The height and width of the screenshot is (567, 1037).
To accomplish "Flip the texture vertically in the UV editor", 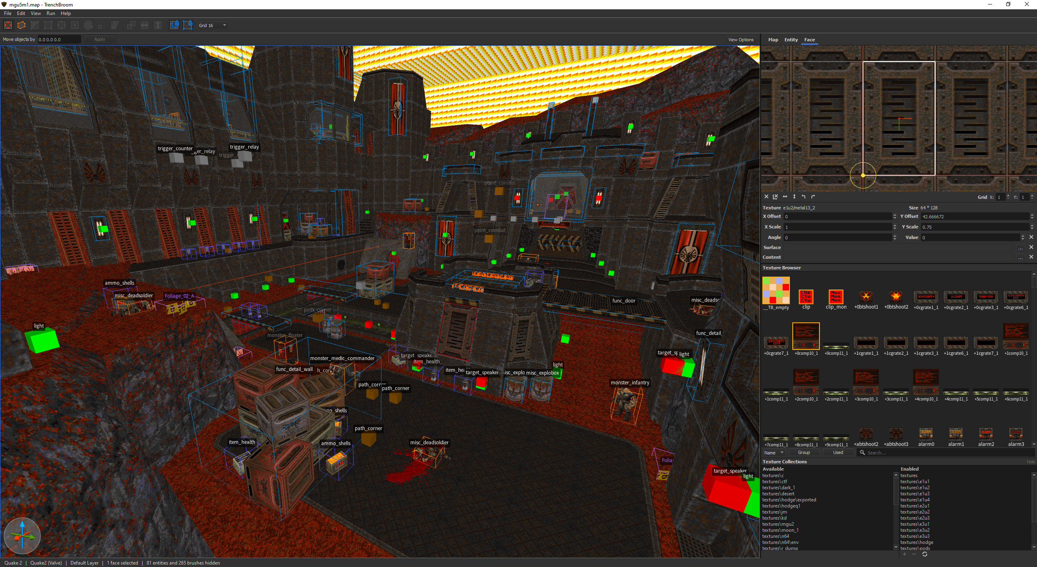I will tap(794, 196).
